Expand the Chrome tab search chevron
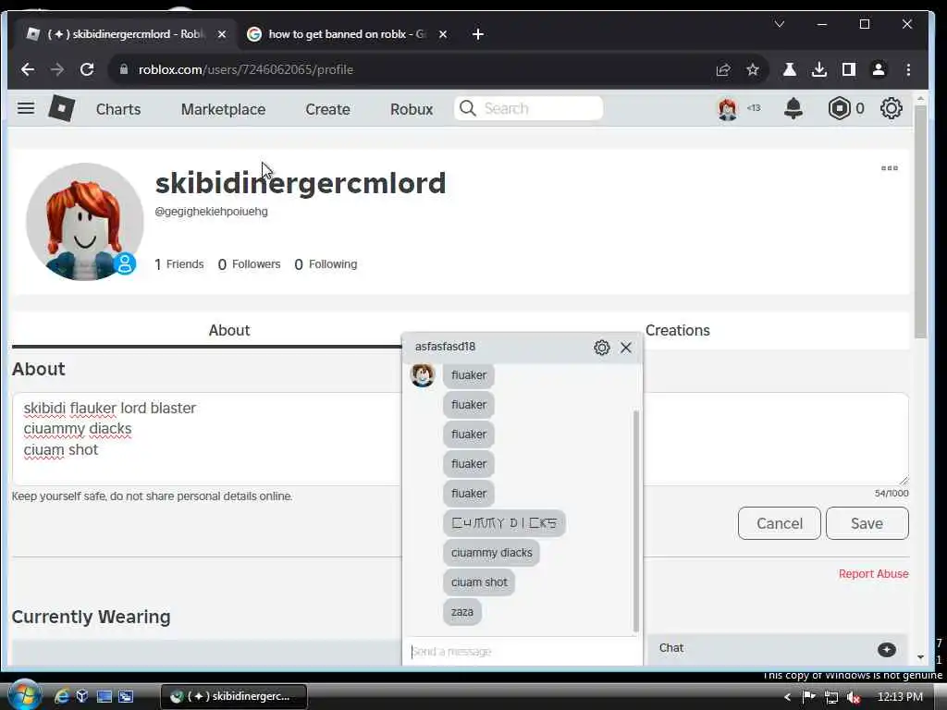Image resolution: width=947 pixels, height=710 pixels. click(779, 24)
